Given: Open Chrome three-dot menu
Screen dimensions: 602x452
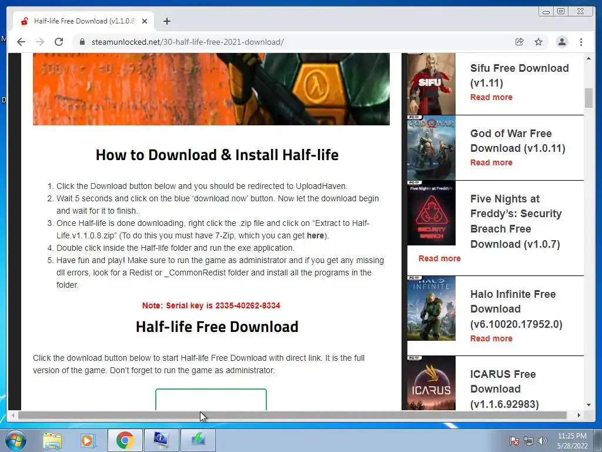Looking at the screenshot, I should click(581, 42).
